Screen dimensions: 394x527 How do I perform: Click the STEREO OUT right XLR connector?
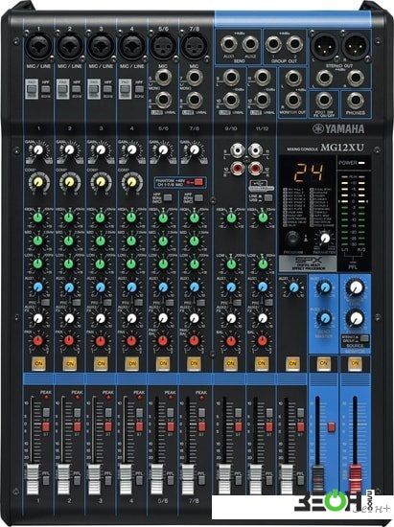356,46
